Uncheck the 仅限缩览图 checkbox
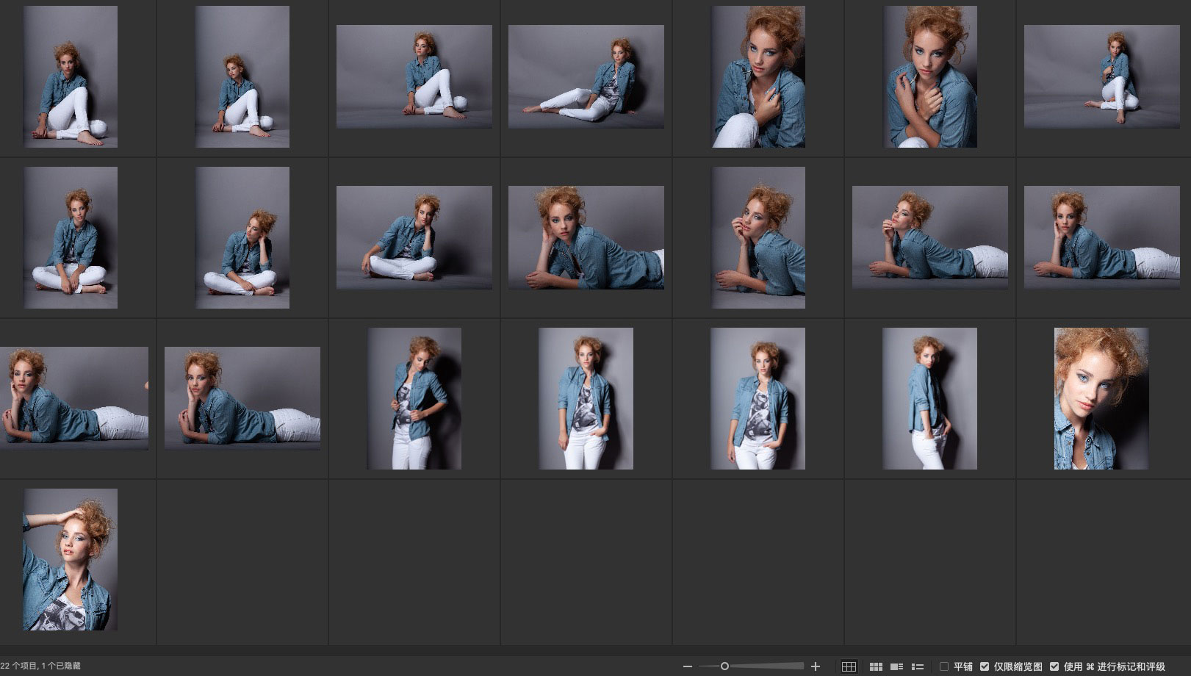The image size is (1191, 676). pyautogui.click(x=985, y=666)
